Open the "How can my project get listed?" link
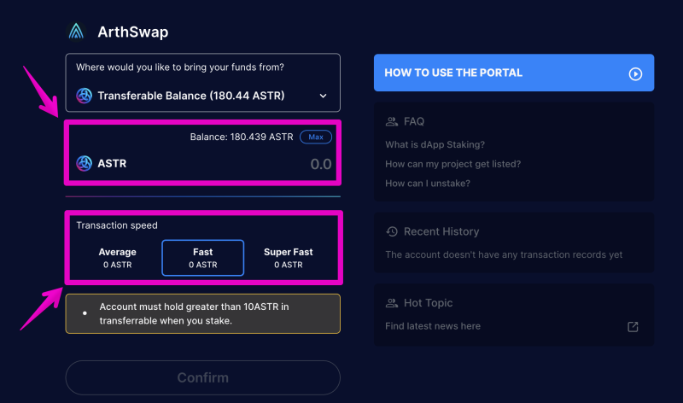 tap(452, 164)
